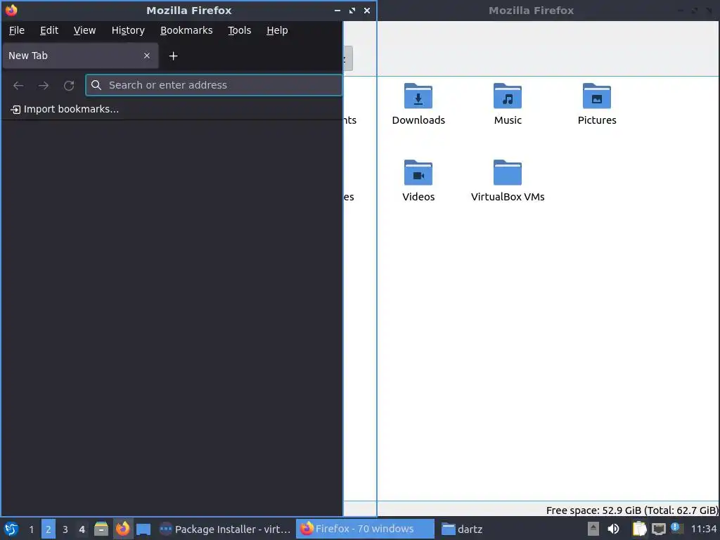Image resolution: width=720 pixels, height=540 pixels.
Task: Open the clipboard manager tray icon
Action: click(638, 529)
